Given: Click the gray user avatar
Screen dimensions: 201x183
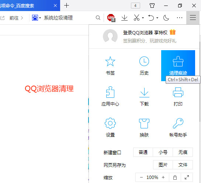Looking at the screenshot, I should pyautogui.click(x=110, y=36).
